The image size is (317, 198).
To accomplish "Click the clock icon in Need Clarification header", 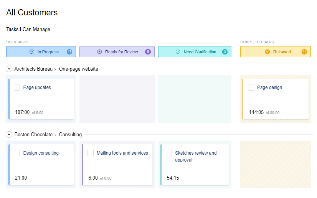I will point(178,52).
